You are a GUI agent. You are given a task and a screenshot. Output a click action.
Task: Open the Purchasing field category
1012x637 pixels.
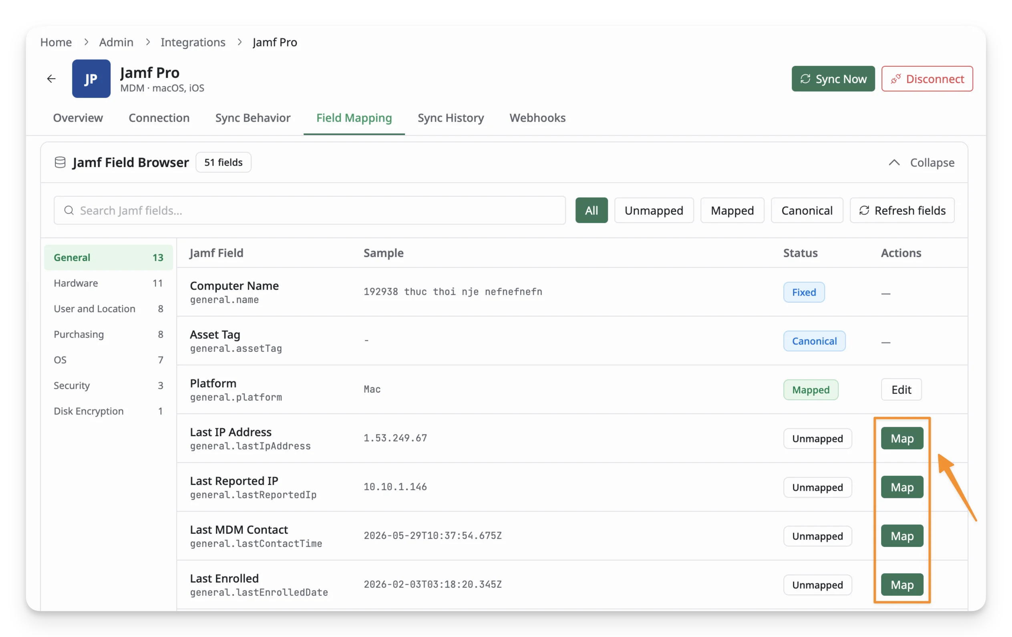pyautogui.click(x=109, y=334)
